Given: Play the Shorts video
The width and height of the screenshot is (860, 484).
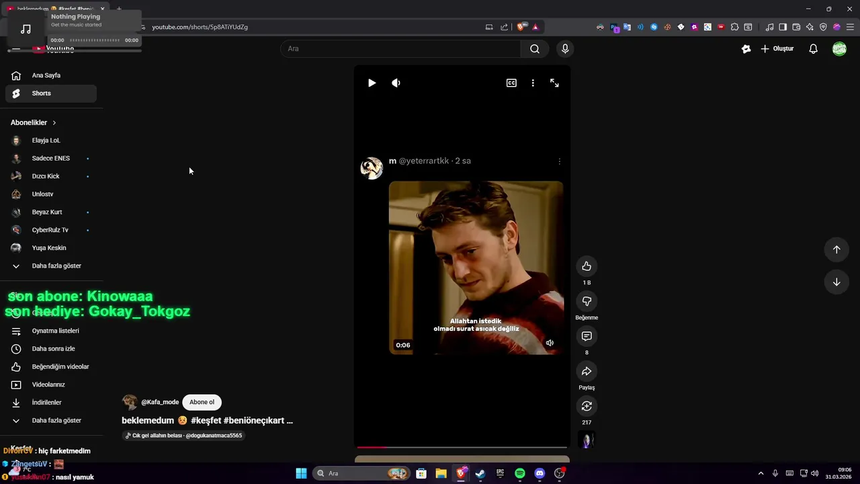Looking at the screenshot, I should (372, 83).
